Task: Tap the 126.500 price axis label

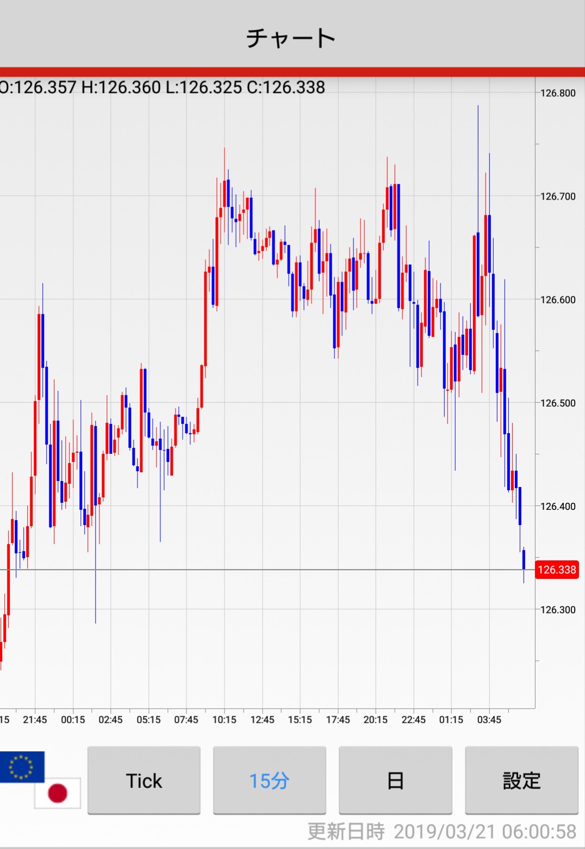Action: 557,403
